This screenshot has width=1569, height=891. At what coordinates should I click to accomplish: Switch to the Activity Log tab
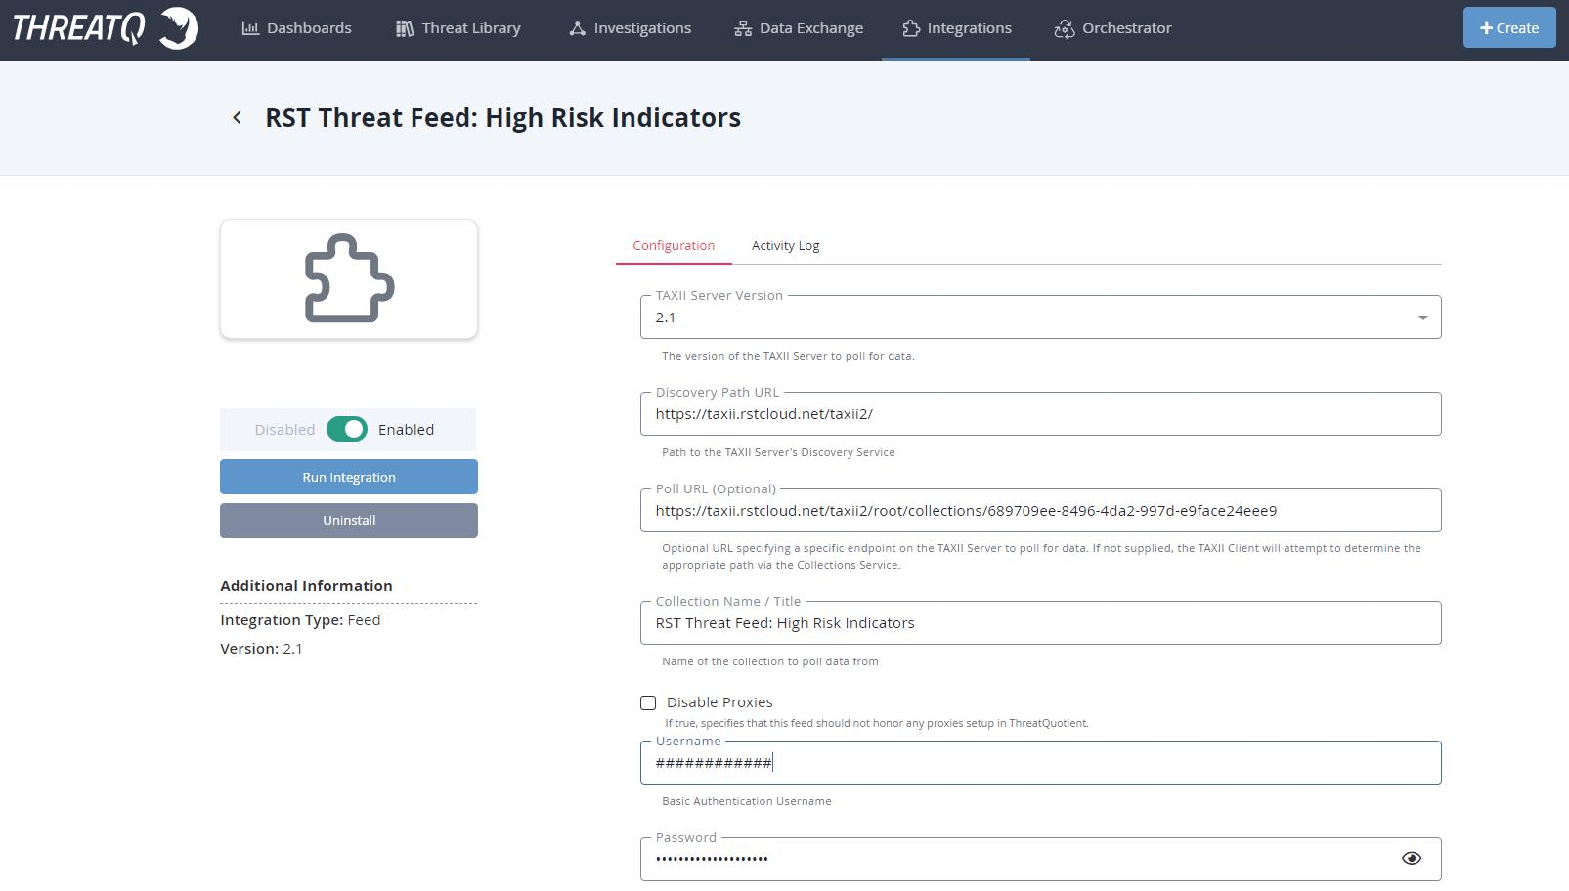[x=785, y=246]
